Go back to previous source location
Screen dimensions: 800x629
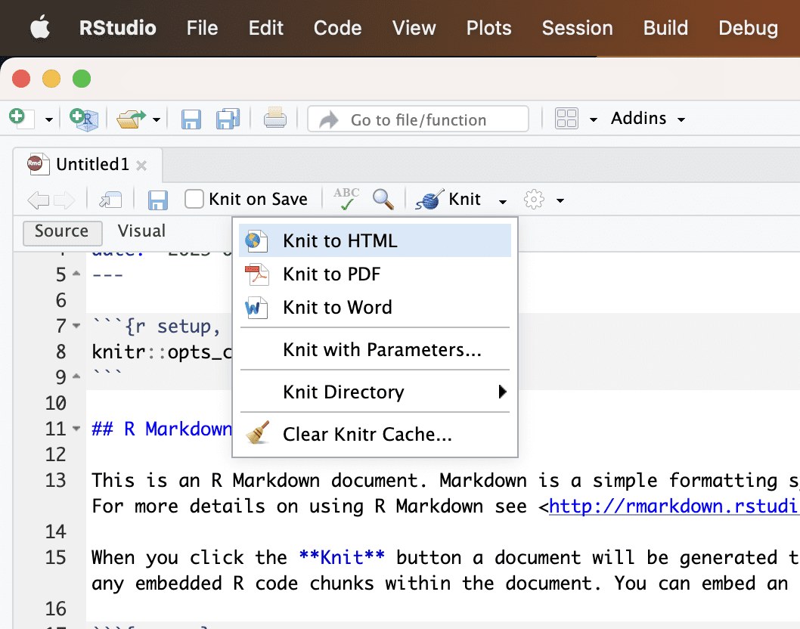38,200
